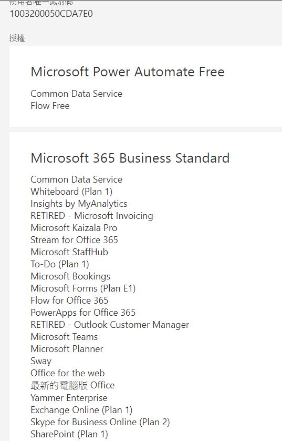Click the Microsoft Power Automate Free heading
Viewport: 282px width, 441px height.
[128, 72]
